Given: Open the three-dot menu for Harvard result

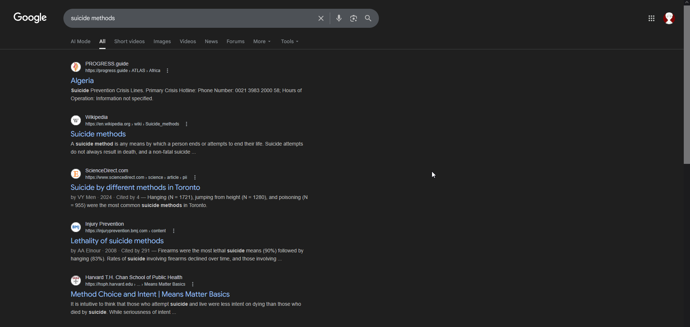Looking at the screenshot, I should [x=193, y=284].
